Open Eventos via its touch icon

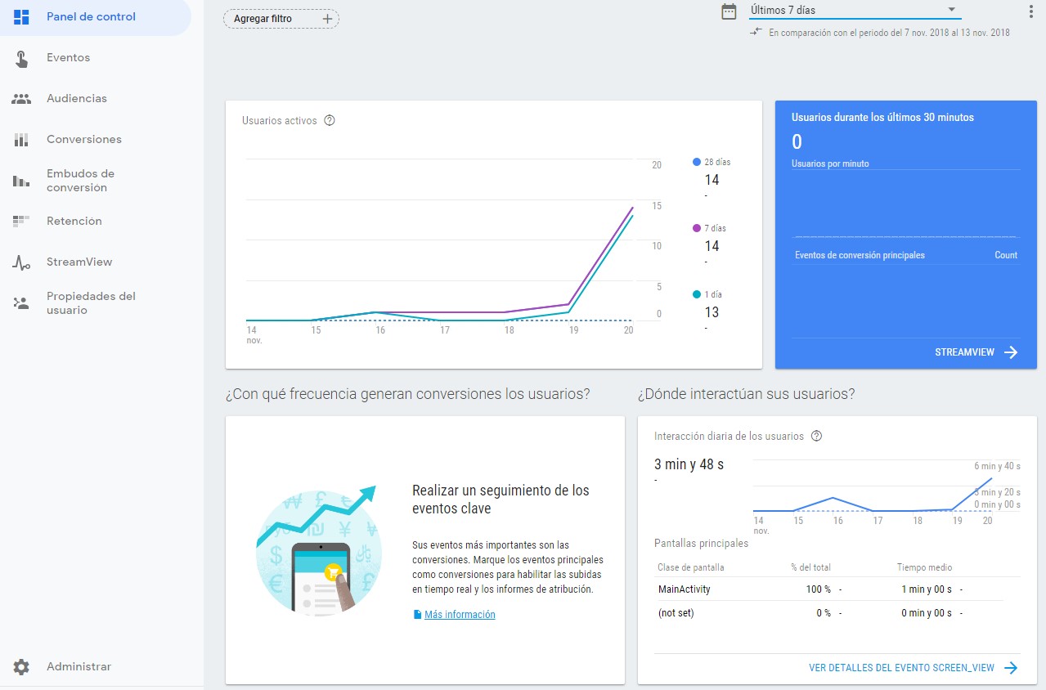21,58
